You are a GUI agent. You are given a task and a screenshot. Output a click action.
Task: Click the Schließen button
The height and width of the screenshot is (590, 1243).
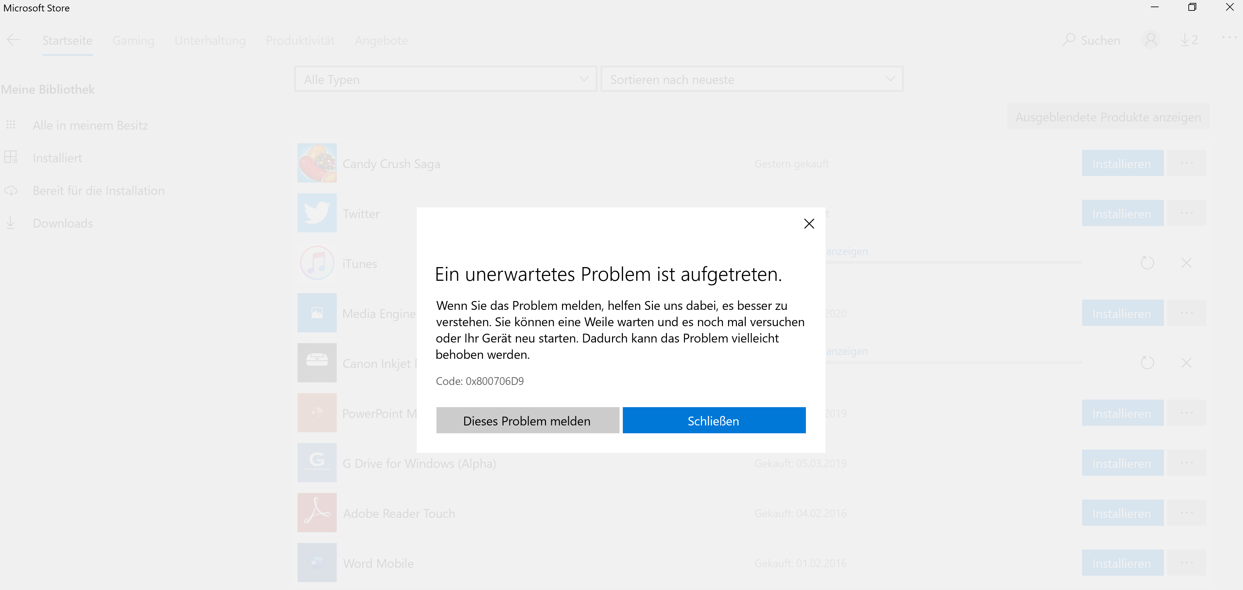714,420
